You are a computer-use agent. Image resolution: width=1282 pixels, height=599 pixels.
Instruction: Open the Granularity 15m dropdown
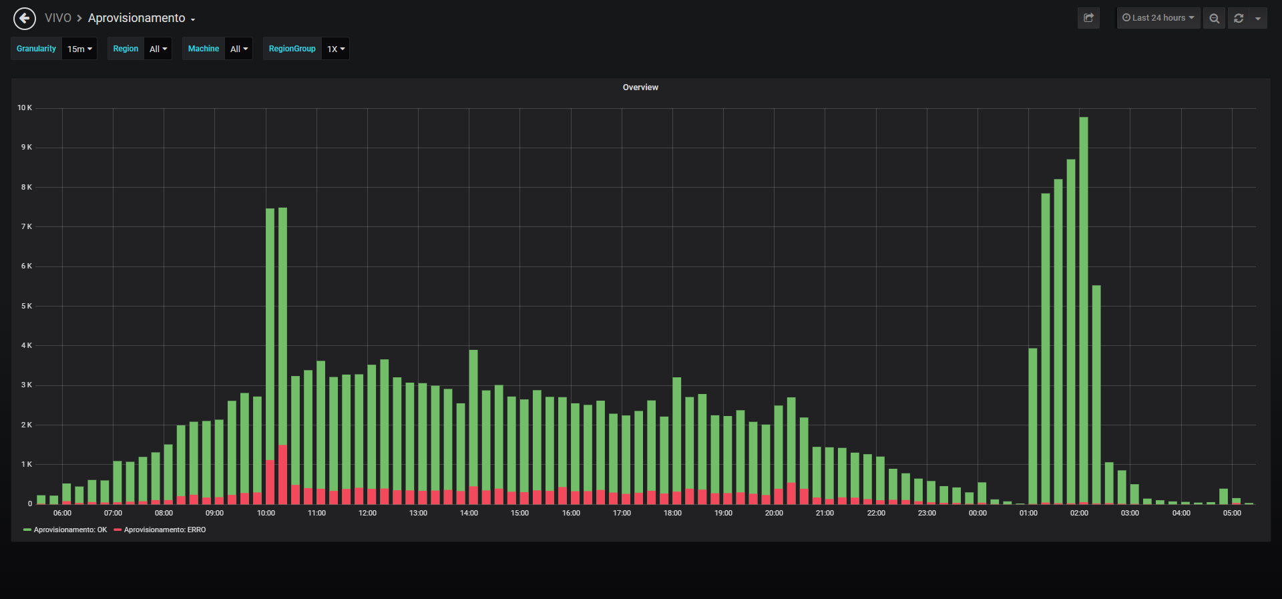[79, 49]
